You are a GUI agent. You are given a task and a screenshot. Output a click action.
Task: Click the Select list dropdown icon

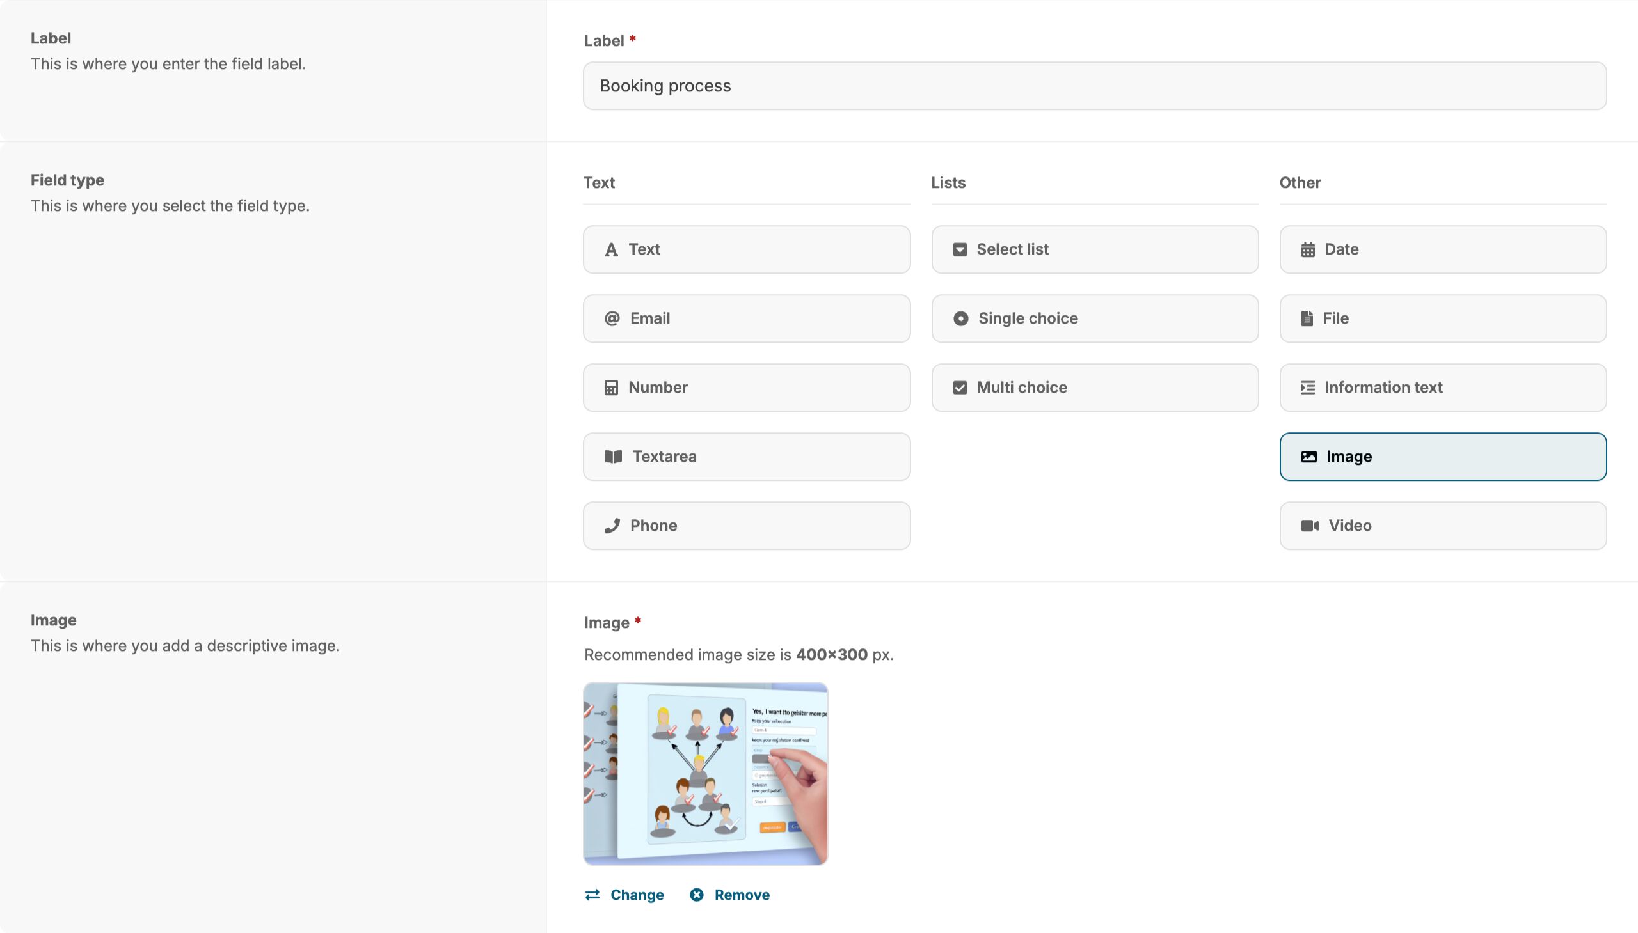tap(960, 250)
